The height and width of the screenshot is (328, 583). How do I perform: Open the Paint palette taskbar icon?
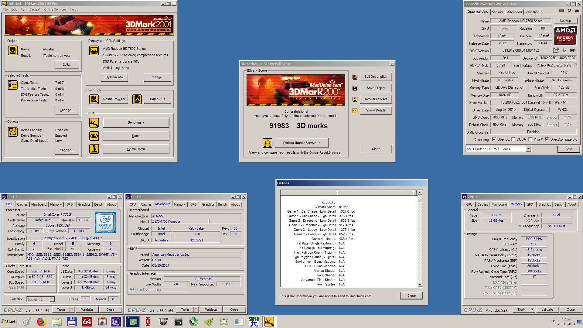(26, 321)
